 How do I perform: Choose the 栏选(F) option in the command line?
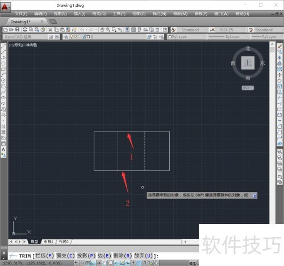coord(45,256)
